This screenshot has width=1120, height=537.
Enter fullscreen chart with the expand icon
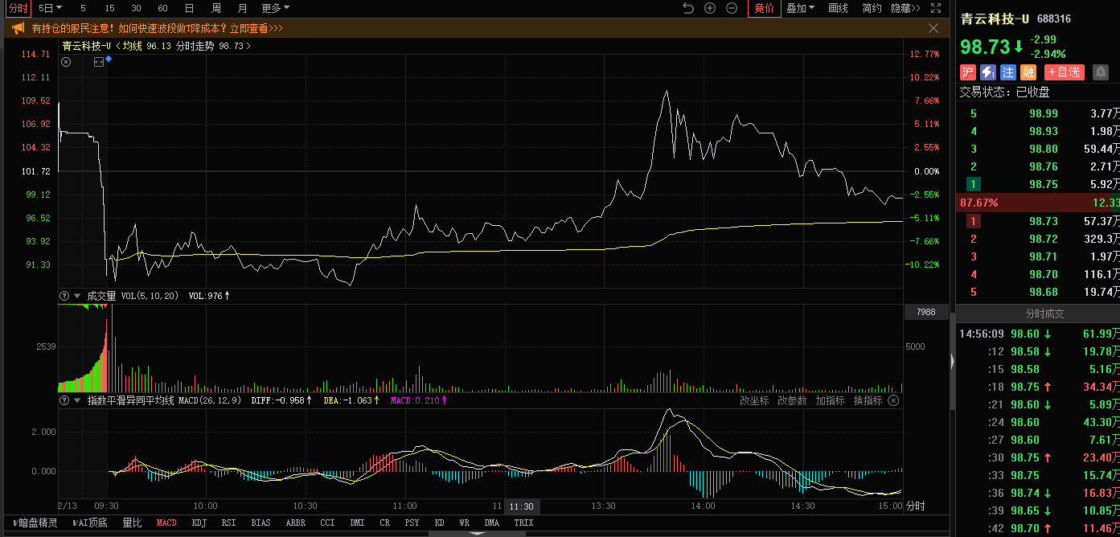[935, 8]
